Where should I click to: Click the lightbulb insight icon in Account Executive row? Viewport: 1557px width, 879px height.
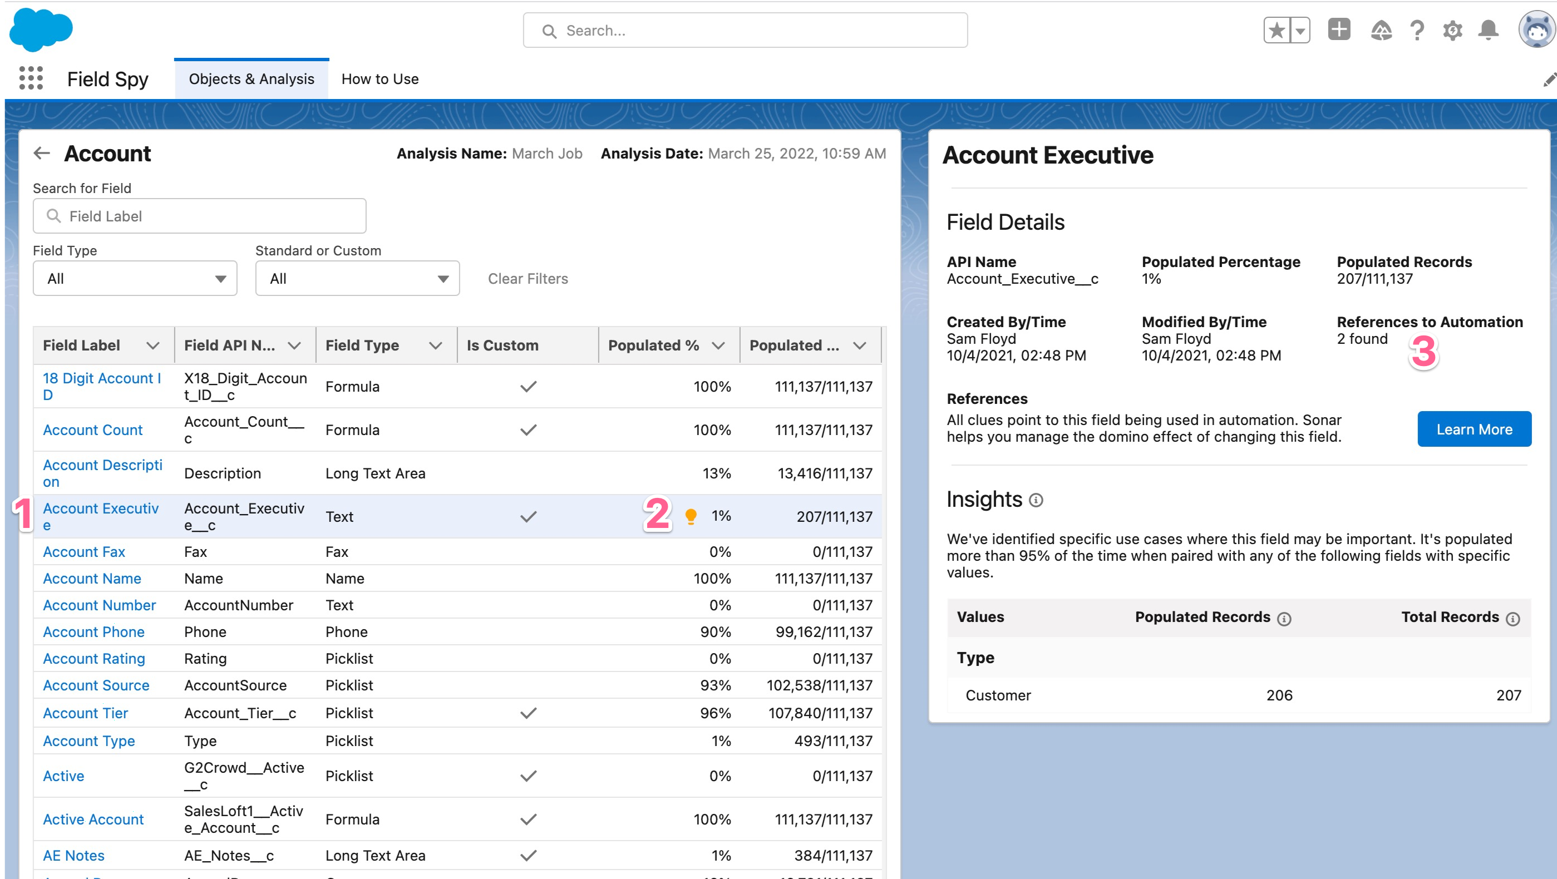coord(691,516)
